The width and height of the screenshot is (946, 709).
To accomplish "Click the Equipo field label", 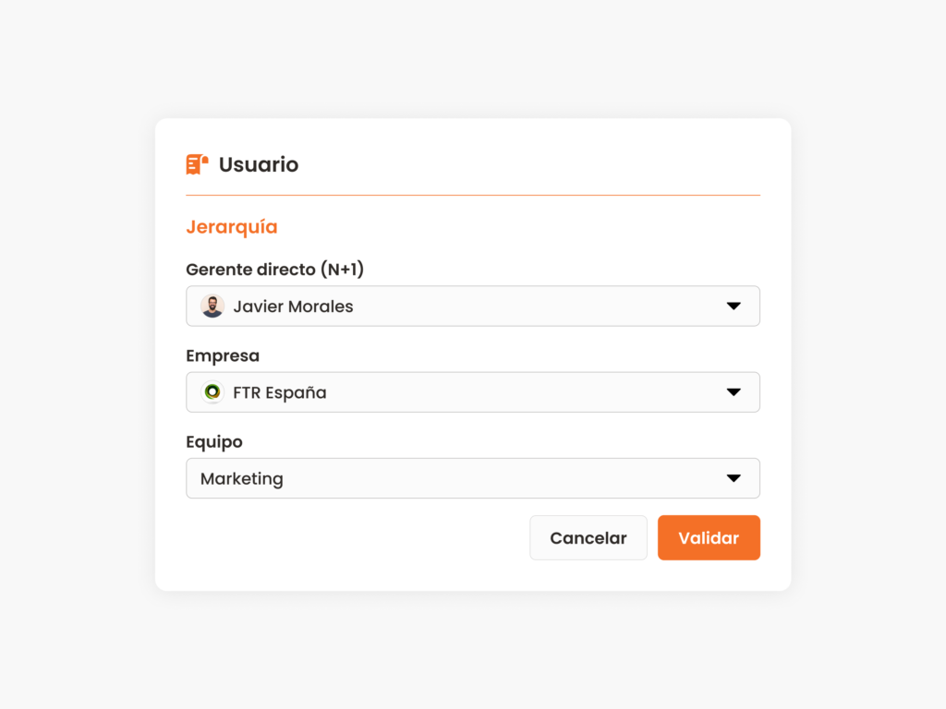I will 214,442.
